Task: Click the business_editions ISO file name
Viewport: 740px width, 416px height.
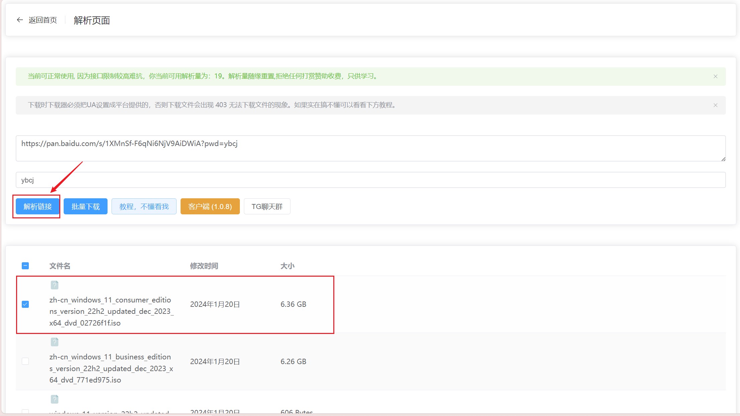Action: [x=111, y=368]
